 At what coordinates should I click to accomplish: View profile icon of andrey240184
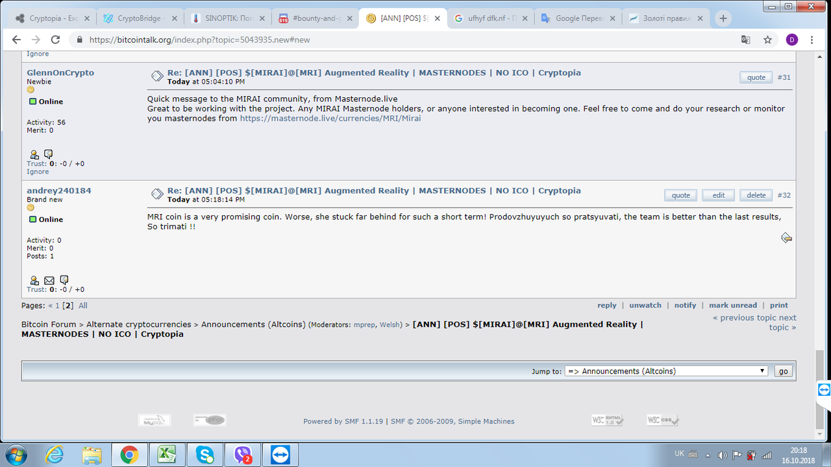pyautogui.click(x=34, y=281)
